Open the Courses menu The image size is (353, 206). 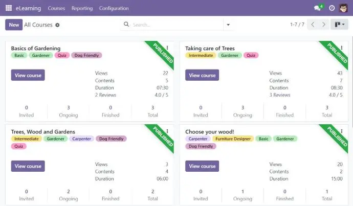56,8
